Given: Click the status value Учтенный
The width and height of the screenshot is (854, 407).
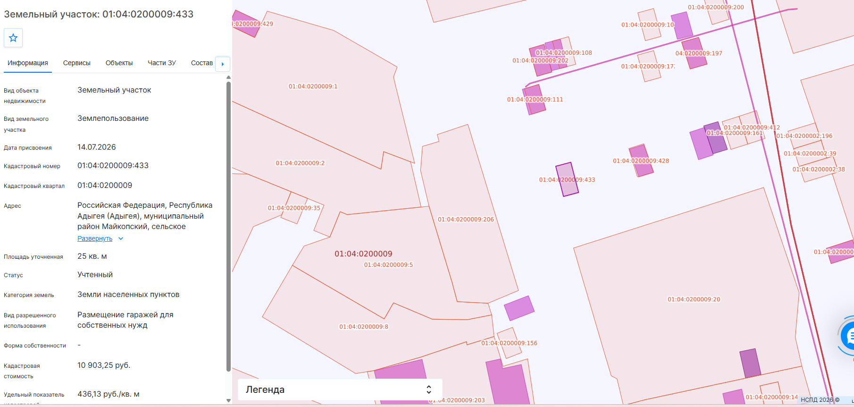Looking at the screenshot, I should pyautogui.click(x=95, y=275).
